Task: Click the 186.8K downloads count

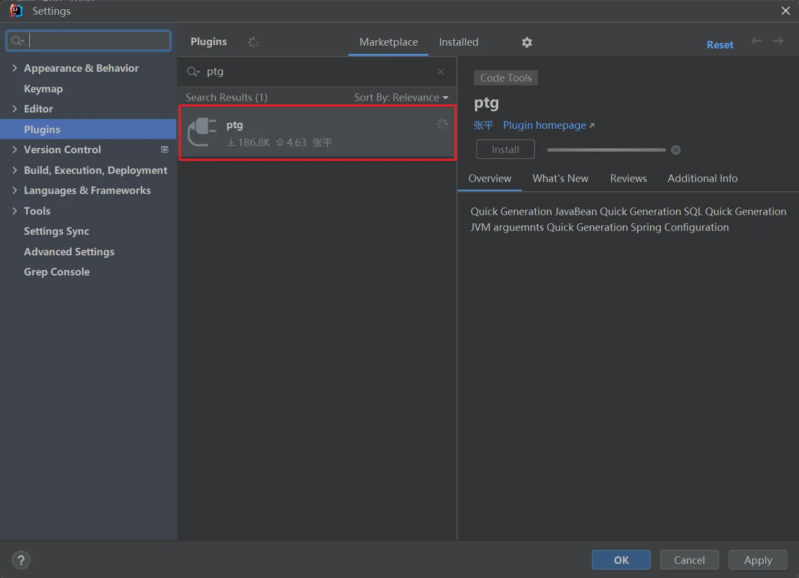Action: [x=249, y=142]
